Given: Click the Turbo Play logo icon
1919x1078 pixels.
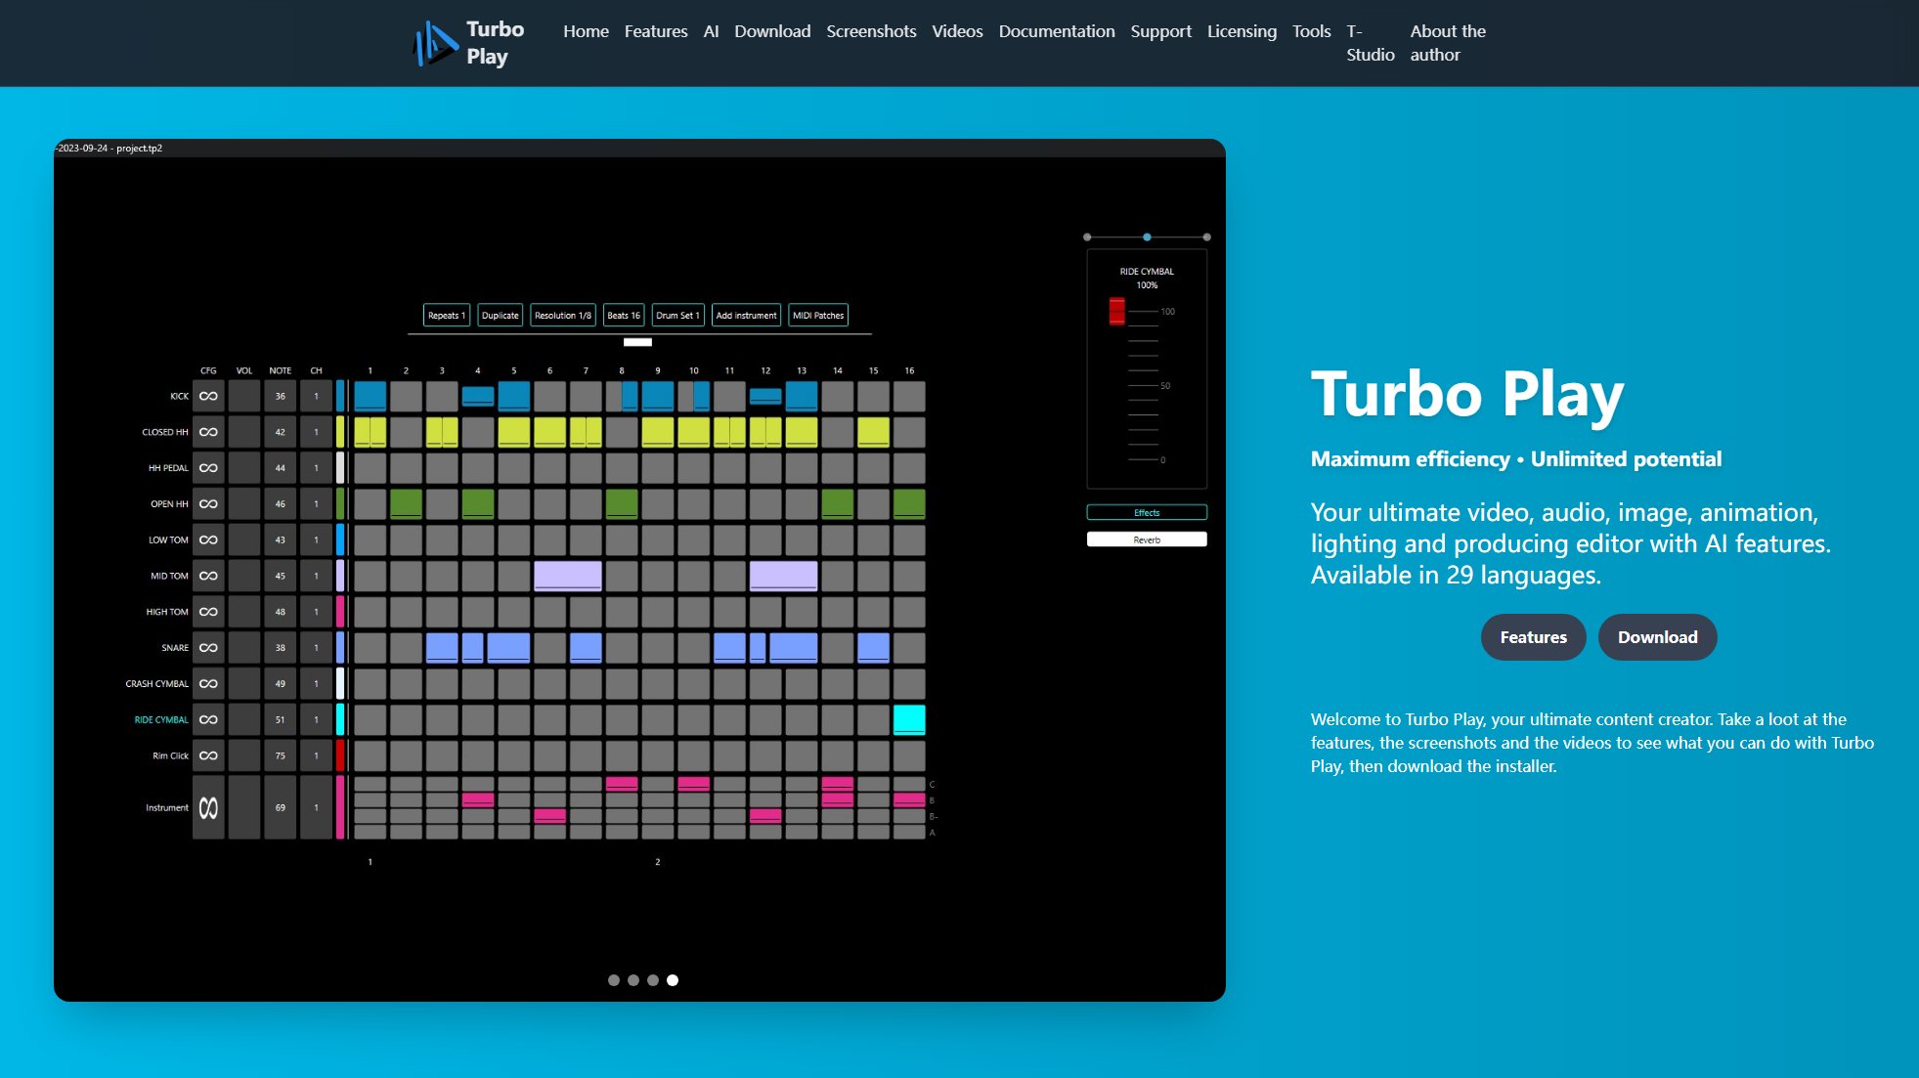Looking at the screenshot, I should click(434, 41).
